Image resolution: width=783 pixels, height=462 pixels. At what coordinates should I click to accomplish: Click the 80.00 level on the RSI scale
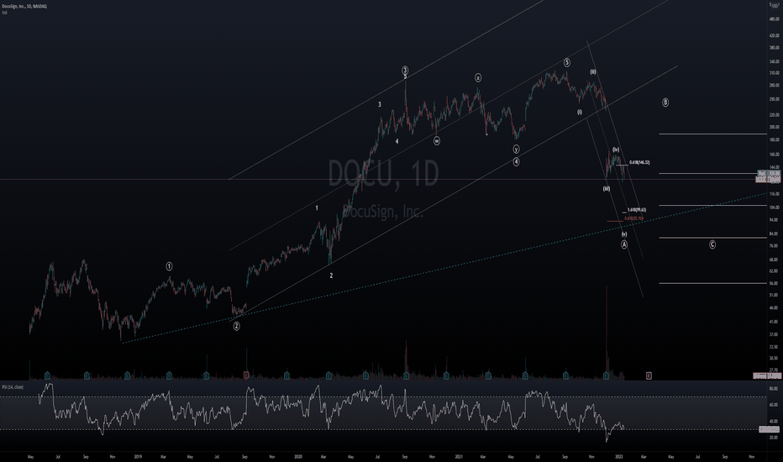[773, 389]
